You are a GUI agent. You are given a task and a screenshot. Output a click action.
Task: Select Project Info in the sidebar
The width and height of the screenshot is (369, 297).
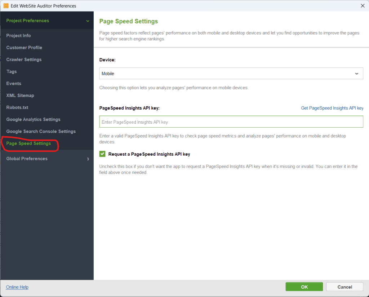[x=18, y=35]
